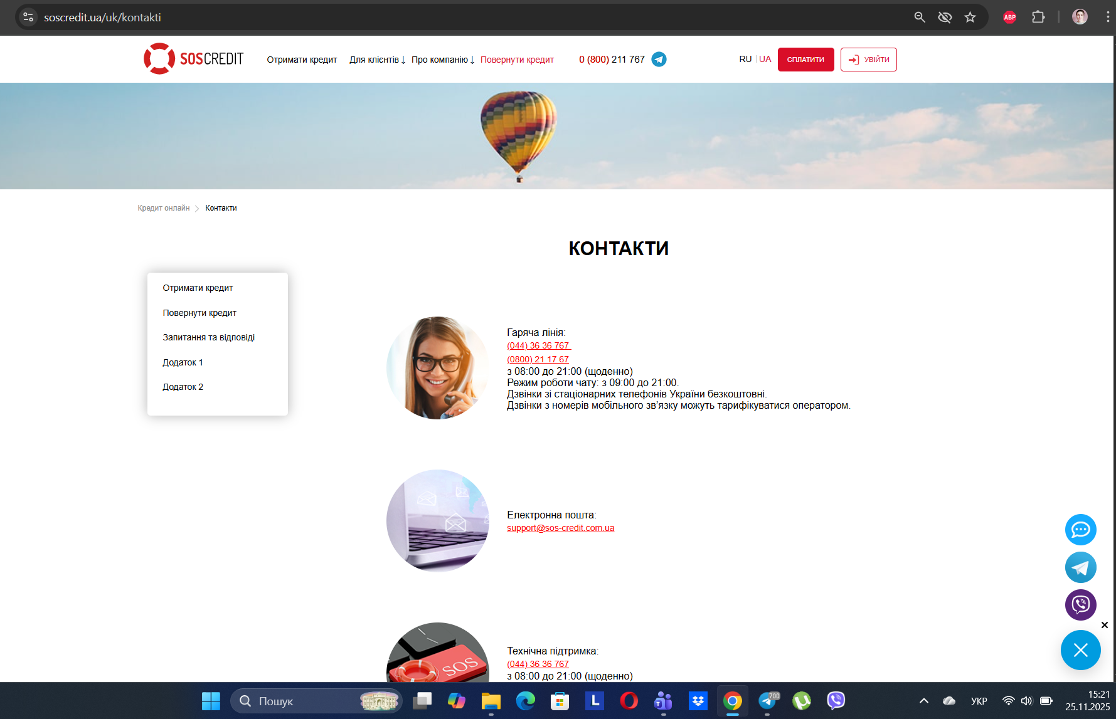Click hotline number (0800) 21 17 67

(538, 359)
